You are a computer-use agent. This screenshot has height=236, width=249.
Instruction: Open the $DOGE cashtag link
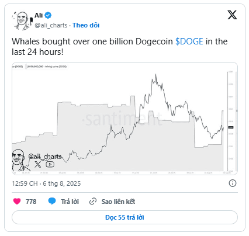pyautogui.click(x=189, y=41)
